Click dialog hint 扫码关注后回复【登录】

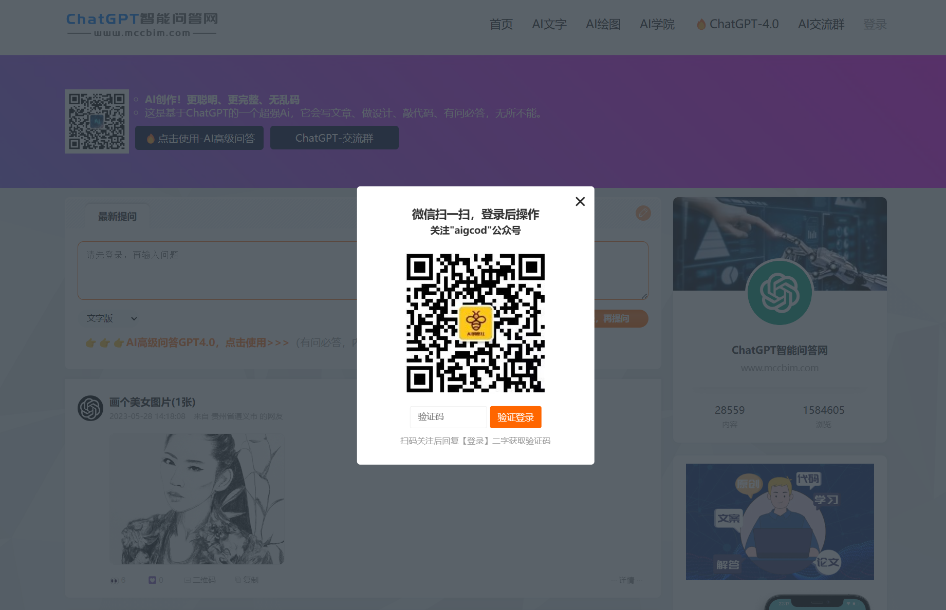[475, 441]
